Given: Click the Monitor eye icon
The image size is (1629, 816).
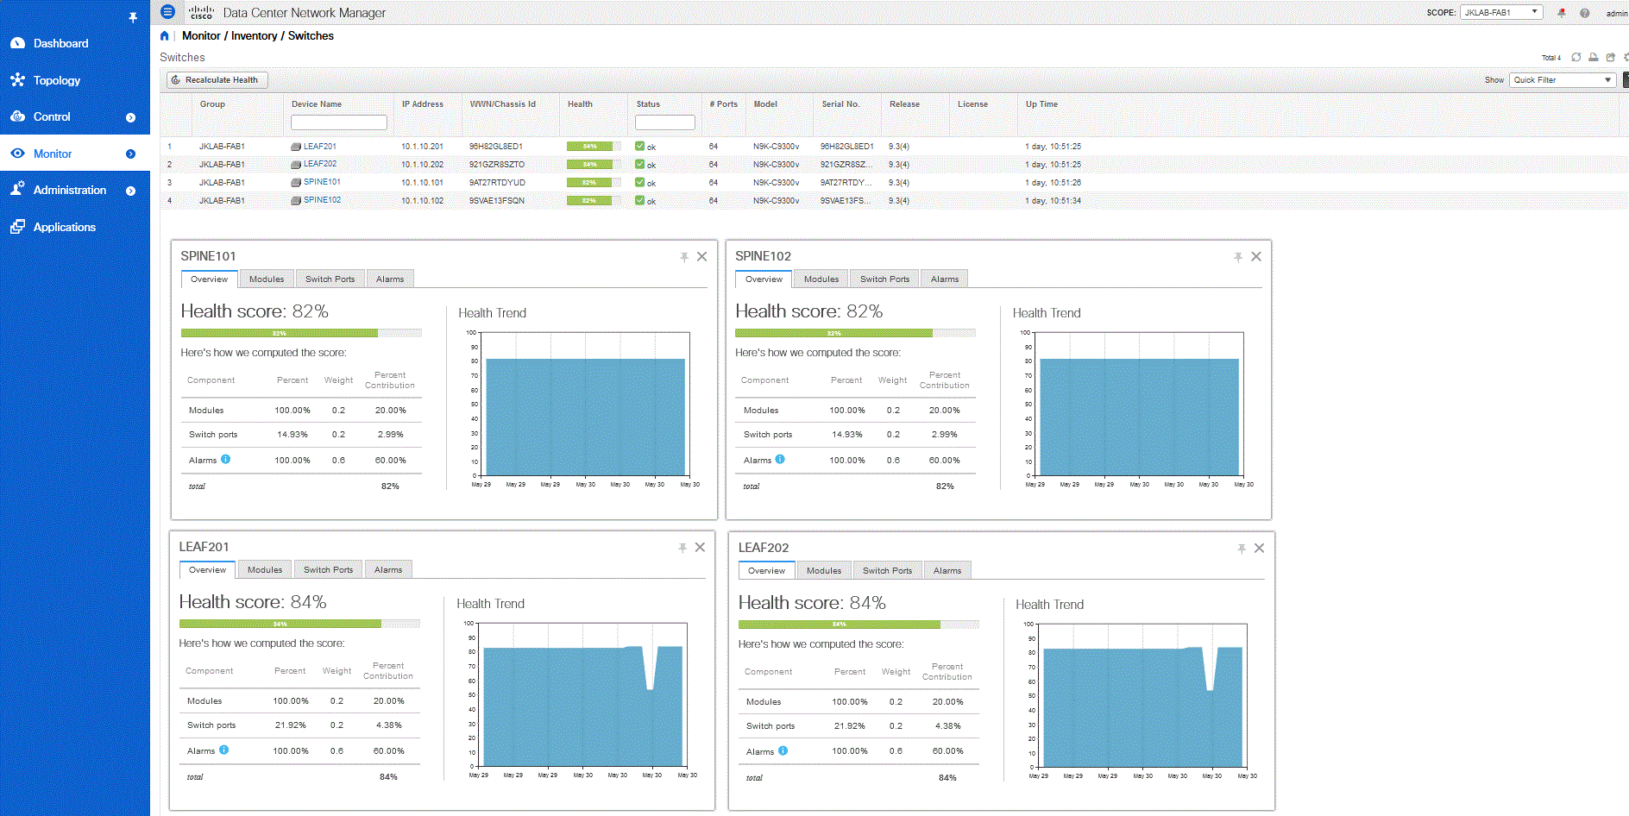Looking at the screenshot, I should [17, 154].
